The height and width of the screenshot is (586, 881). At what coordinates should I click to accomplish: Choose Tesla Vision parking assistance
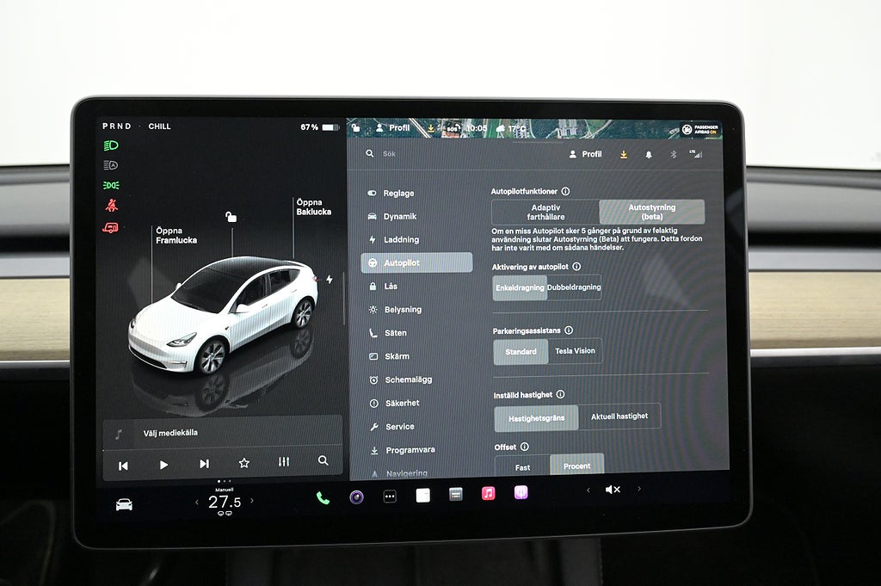(x=575, y=351)
